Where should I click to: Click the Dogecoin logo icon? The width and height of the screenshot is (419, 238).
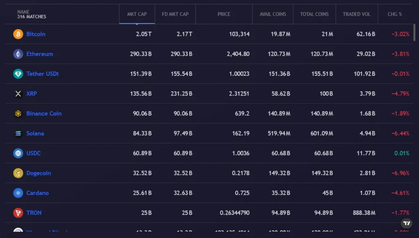click(x=18, y=173)
